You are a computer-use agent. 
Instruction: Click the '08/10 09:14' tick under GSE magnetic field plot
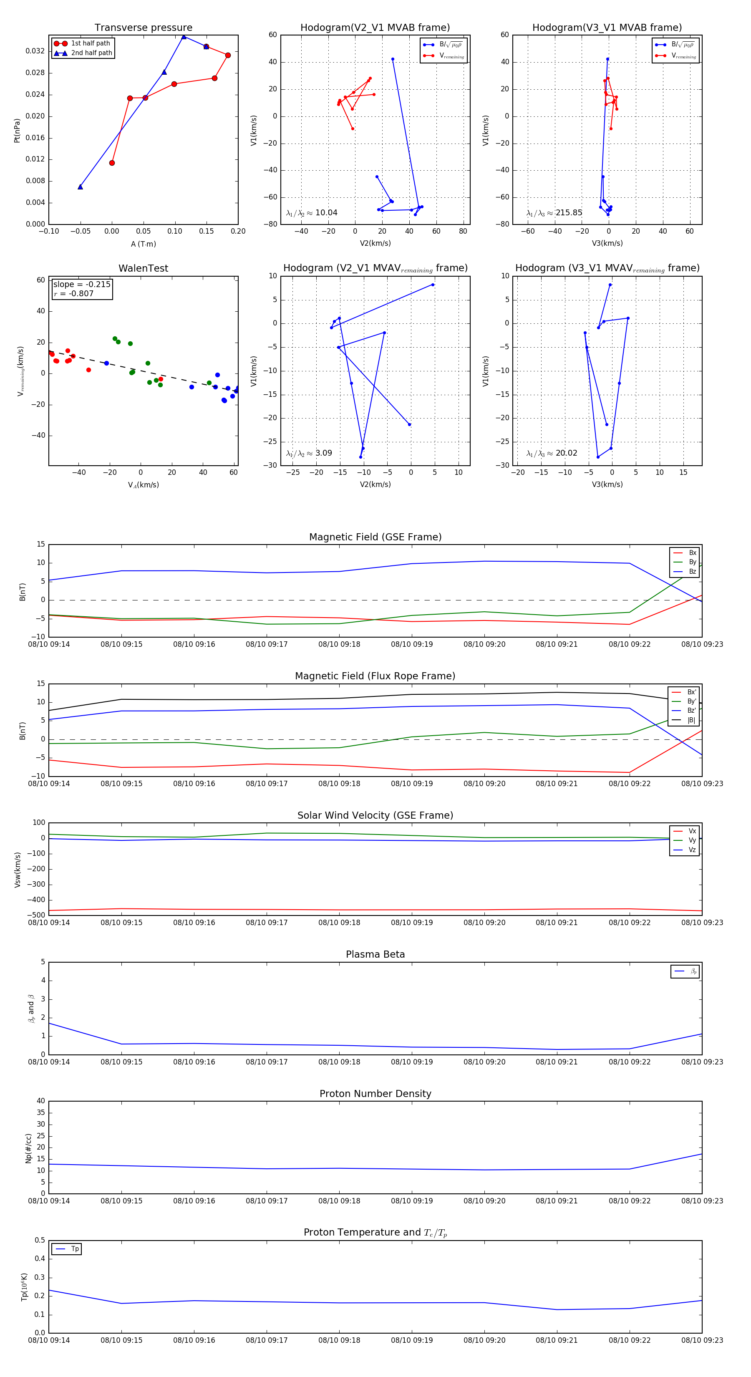(x=49, y=645)
